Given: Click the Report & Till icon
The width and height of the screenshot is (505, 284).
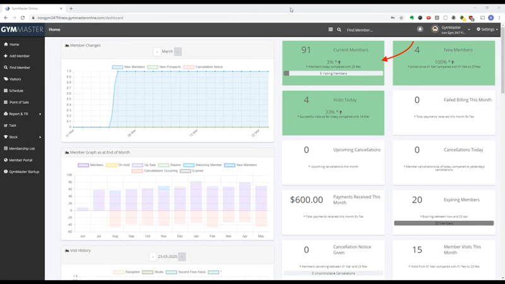Looking at the screenshot, I should (x=6, y=114).
